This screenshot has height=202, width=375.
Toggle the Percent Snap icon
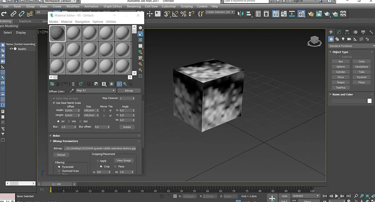[x=183, y=14]
